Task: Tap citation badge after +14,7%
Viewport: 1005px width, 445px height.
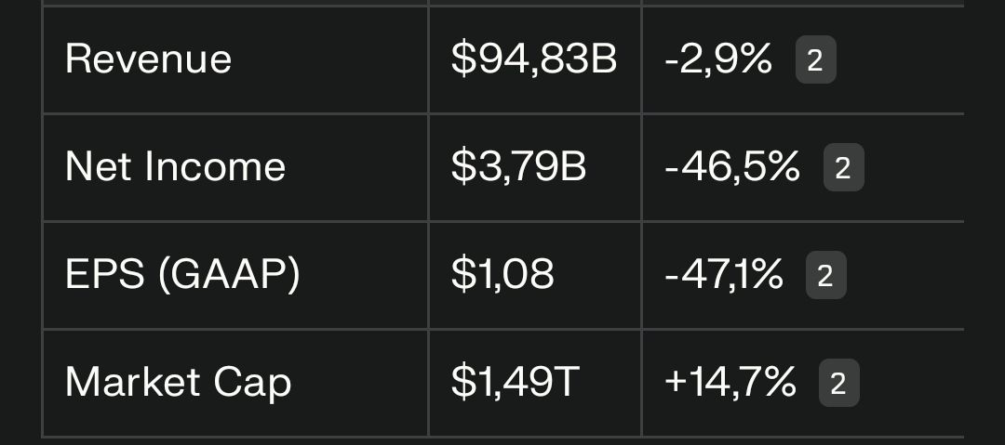Action: tap(838, 384)
